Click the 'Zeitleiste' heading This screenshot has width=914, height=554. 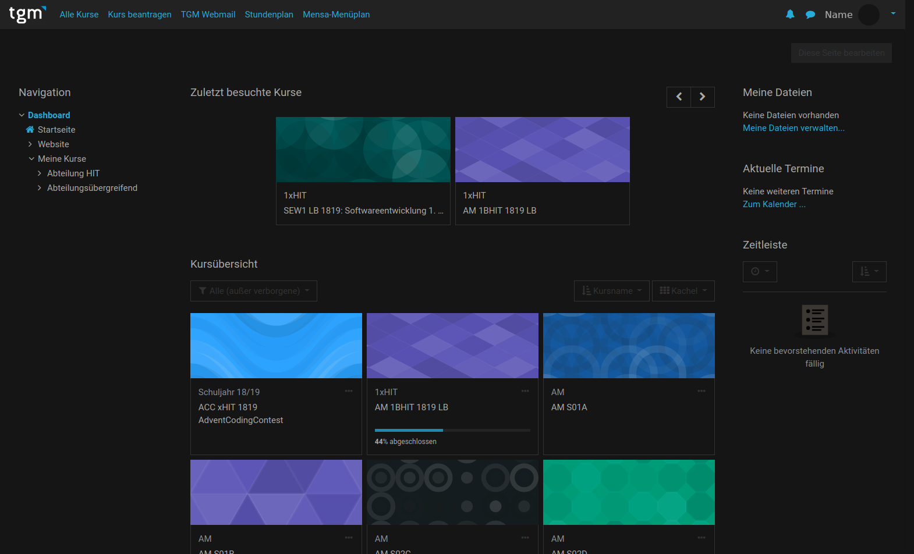tap(765, 245)
